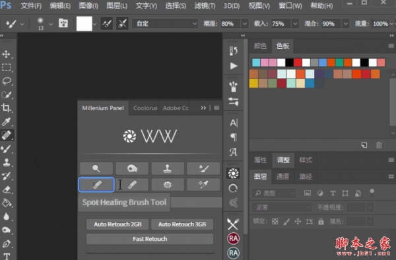Image resolution: width=396 pixels, height=260 pixels.
Task: Select the Clone Stamp tool in toolbar
Action: [x=7, y=162]
